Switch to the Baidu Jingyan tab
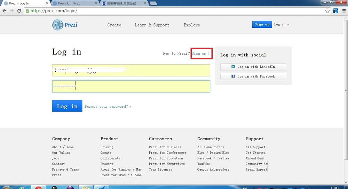The image size is (348, 189). click(124, 3)
